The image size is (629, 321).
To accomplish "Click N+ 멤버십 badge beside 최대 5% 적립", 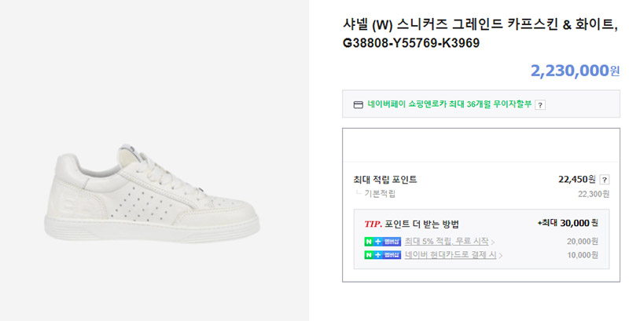I will [x=382, y=242].
